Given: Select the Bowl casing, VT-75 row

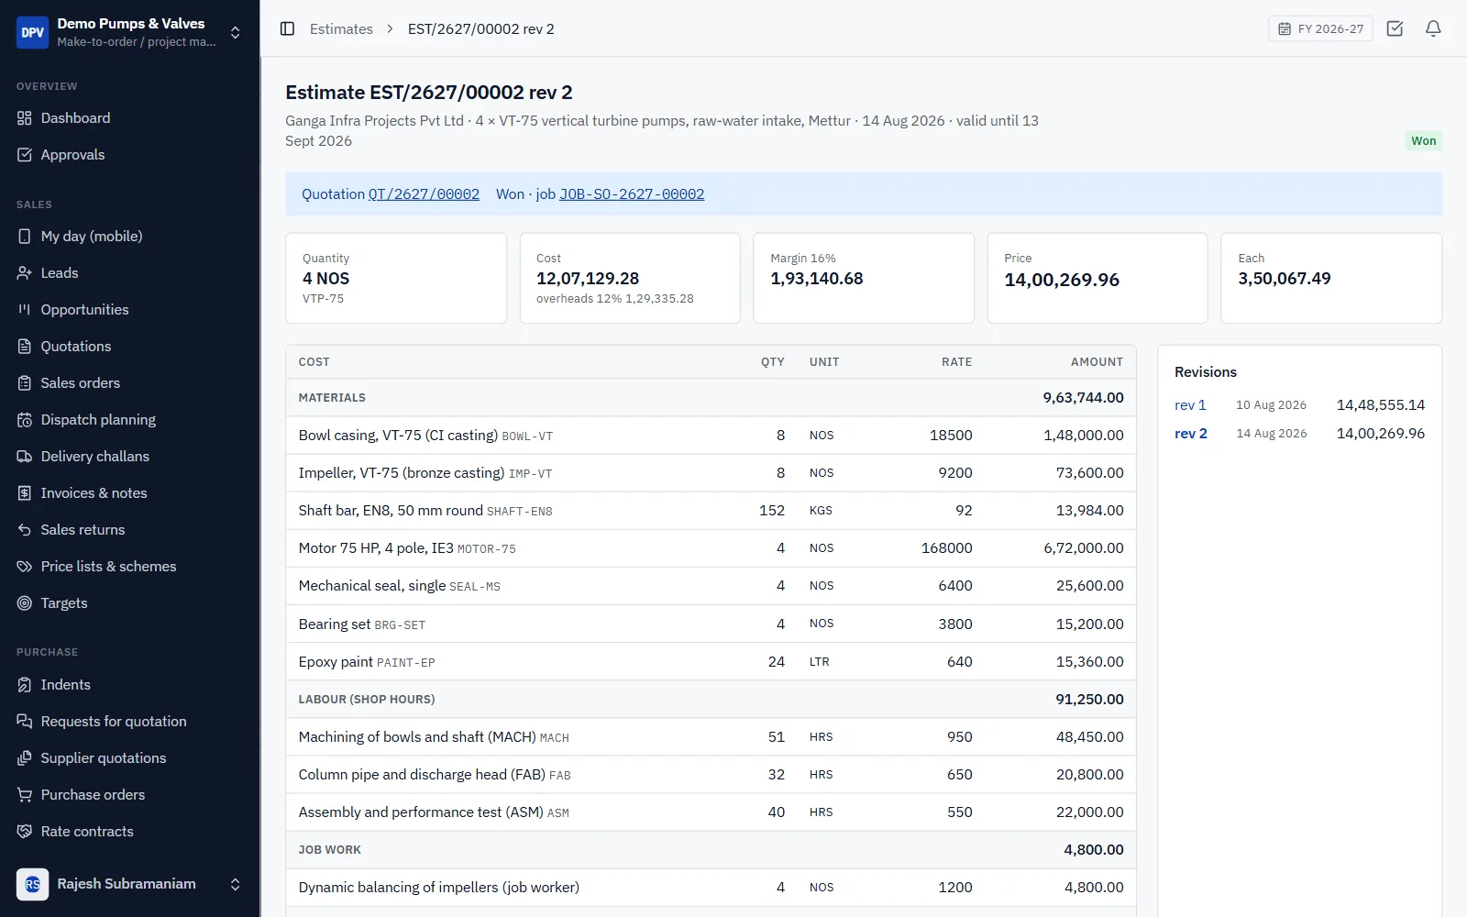Looking at the screenshot, I should [x=711, y=436].
